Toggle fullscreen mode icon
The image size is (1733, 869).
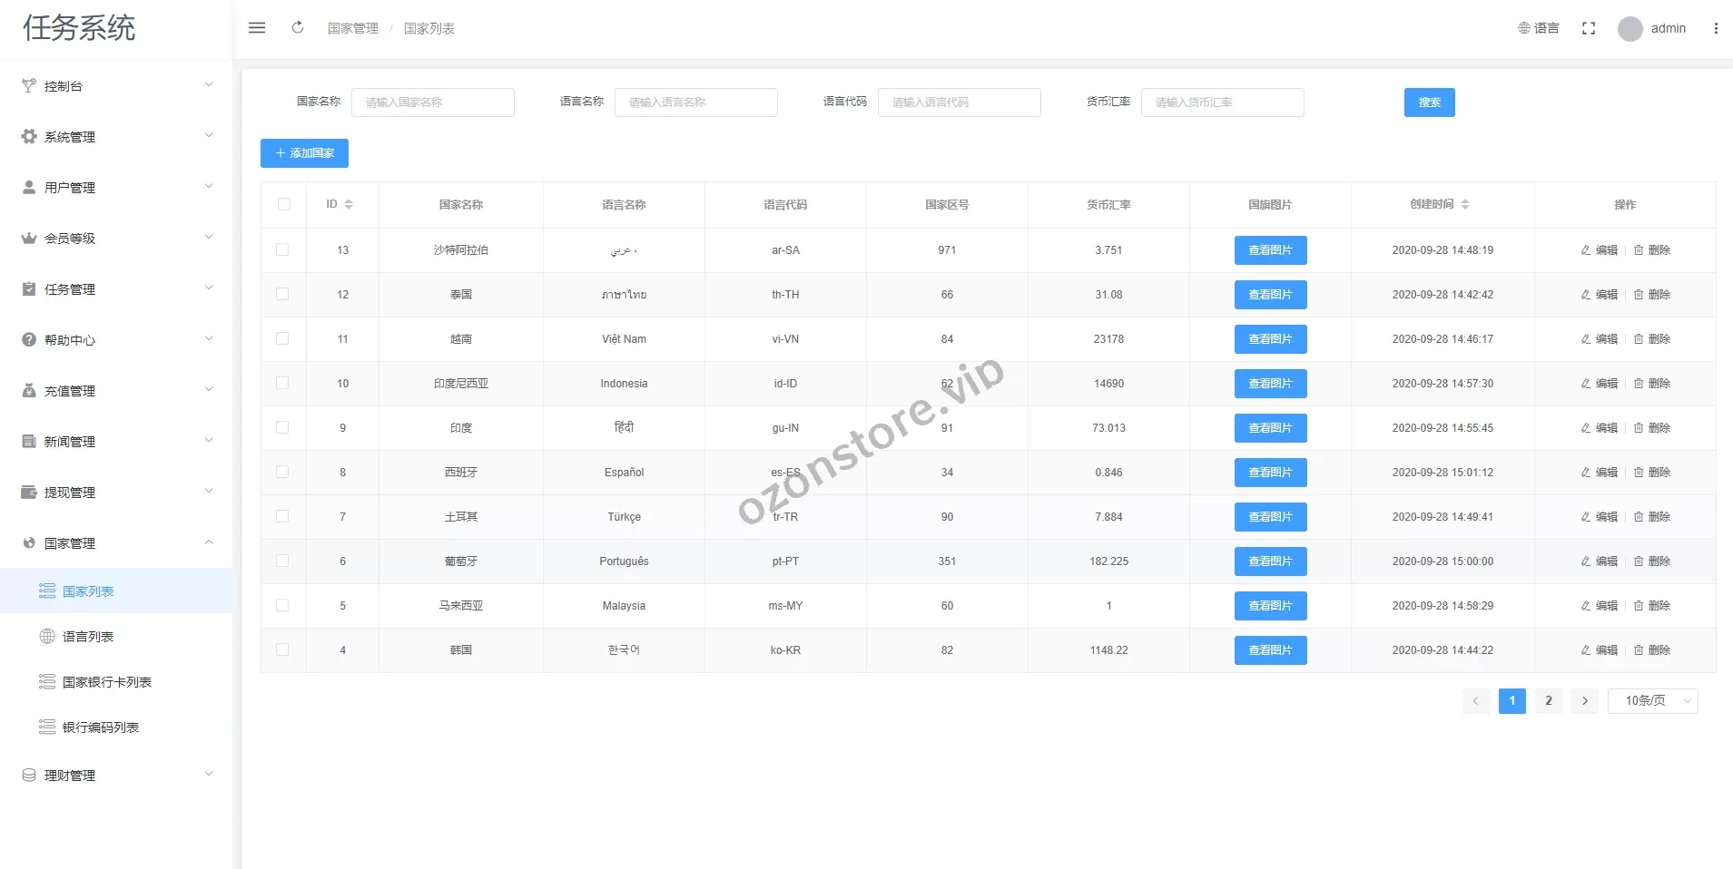click(1588, 28)
